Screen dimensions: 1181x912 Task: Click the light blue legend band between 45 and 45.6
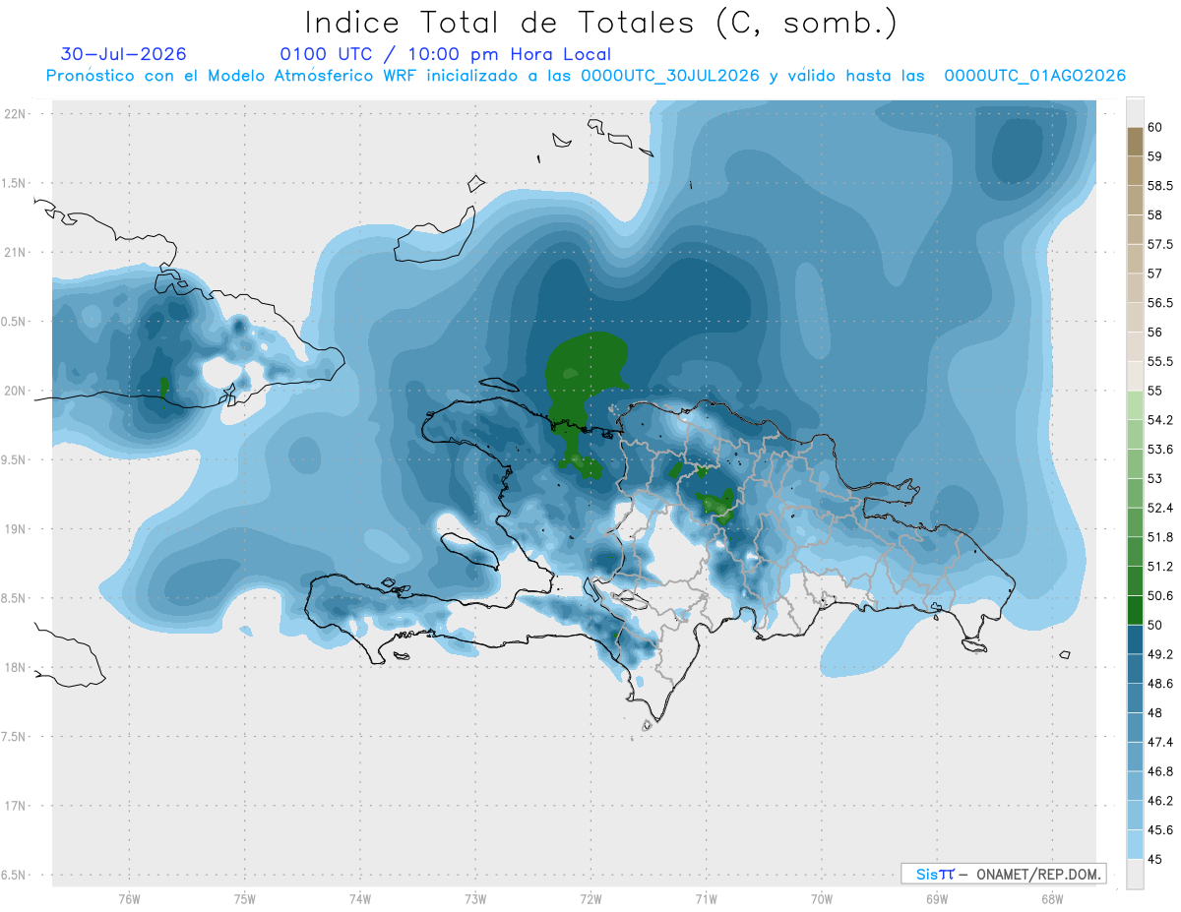click(1135, 845)
